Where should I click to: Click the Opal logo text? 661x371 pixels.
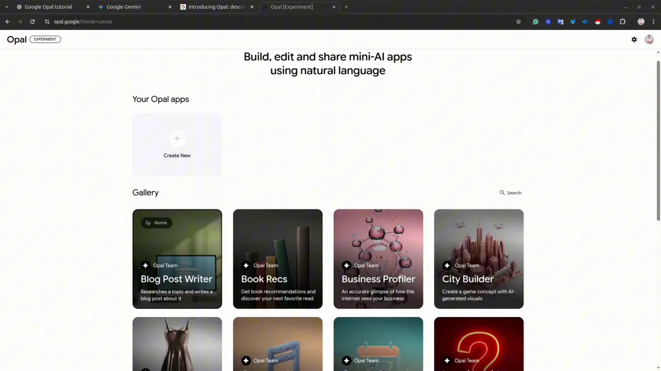(17, 40)
